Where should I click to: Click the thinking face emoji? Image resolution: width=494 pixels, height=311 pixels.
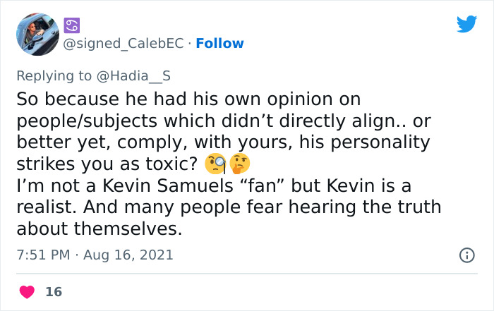240,164
